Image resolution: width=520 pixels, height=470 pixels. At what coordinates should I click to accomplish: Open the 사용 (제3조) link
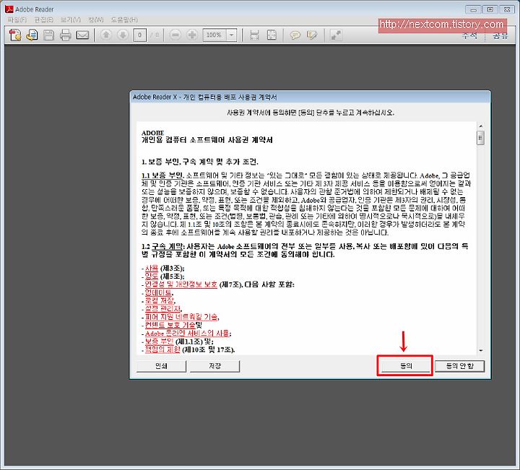pos(152,268)
